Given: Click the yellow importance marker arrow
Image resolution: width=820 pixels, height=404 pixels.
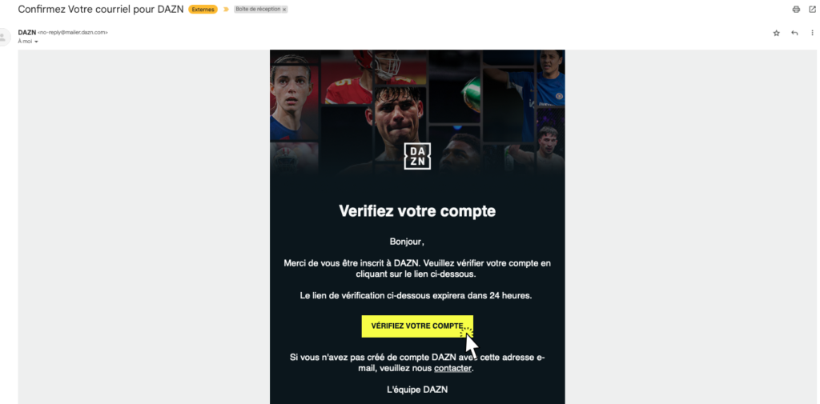Looking at the screenshot, I should [x=226, y=10].
